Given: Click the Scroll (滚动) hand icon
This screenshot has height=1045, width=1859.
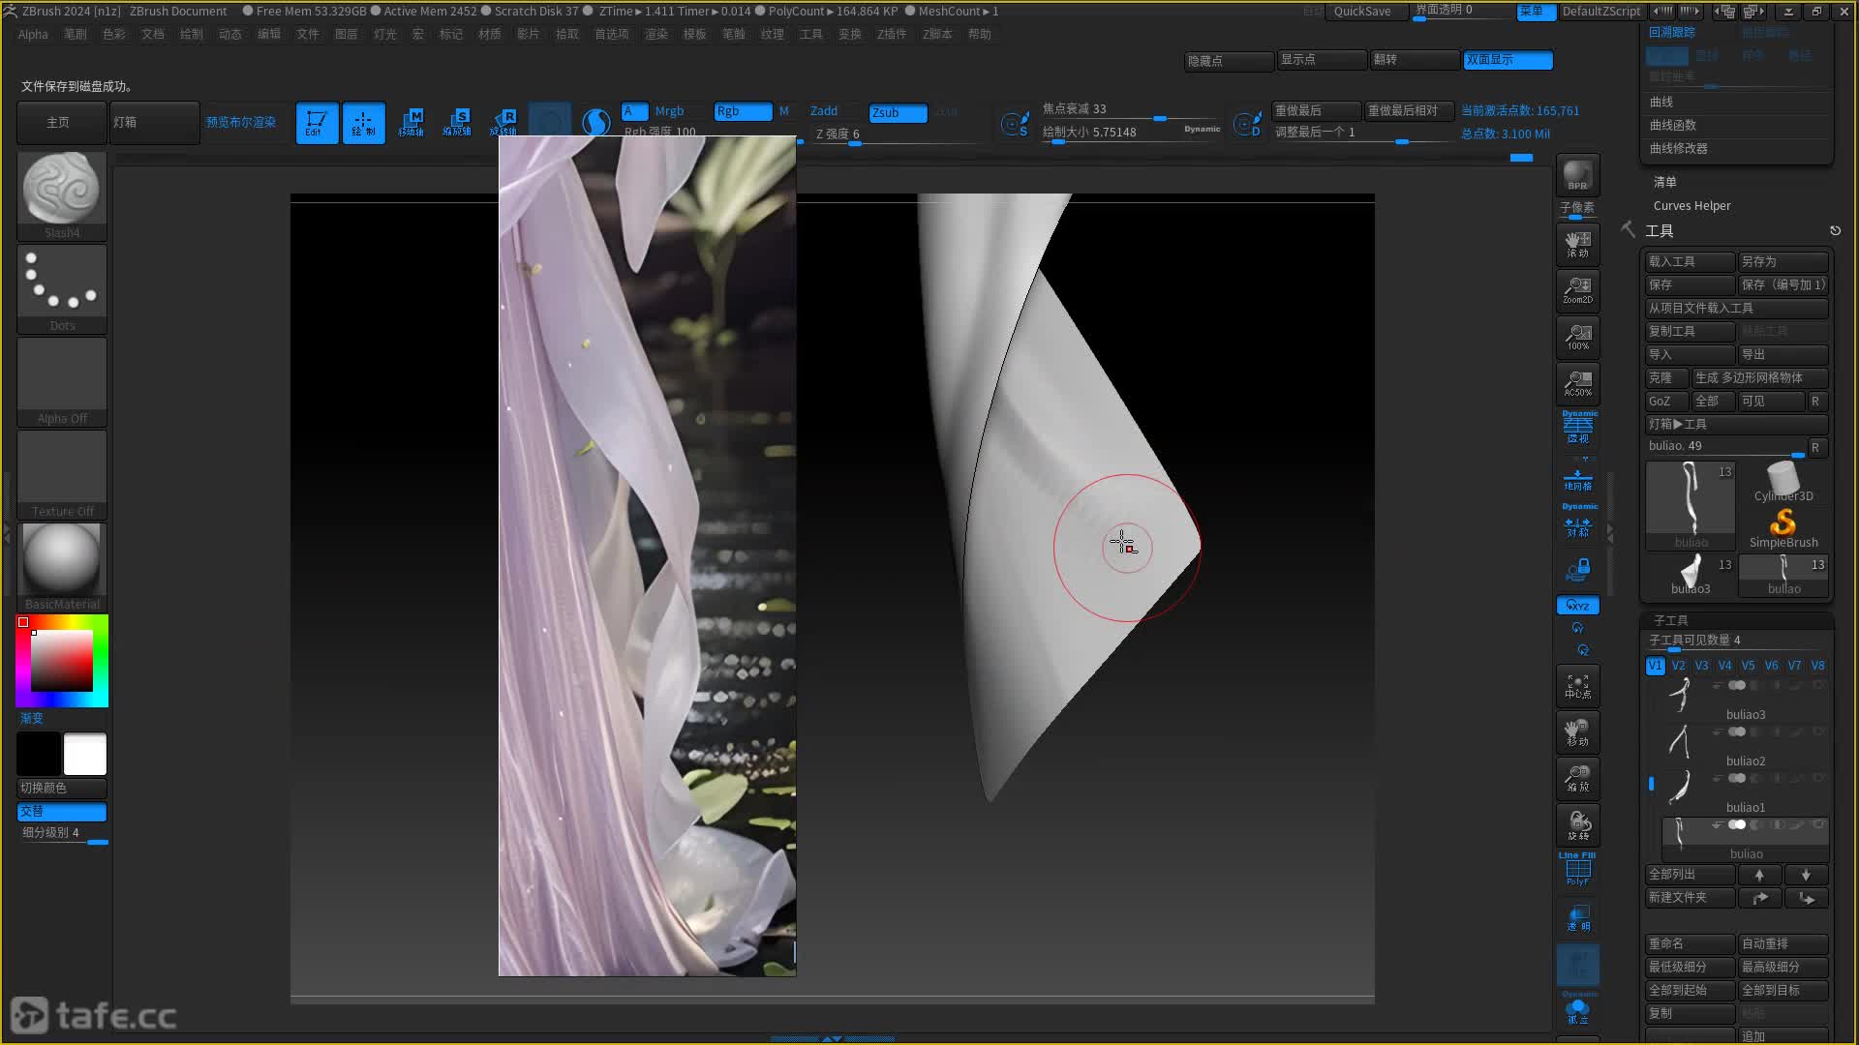Looking at the screenshot, I should point(1577,243).
